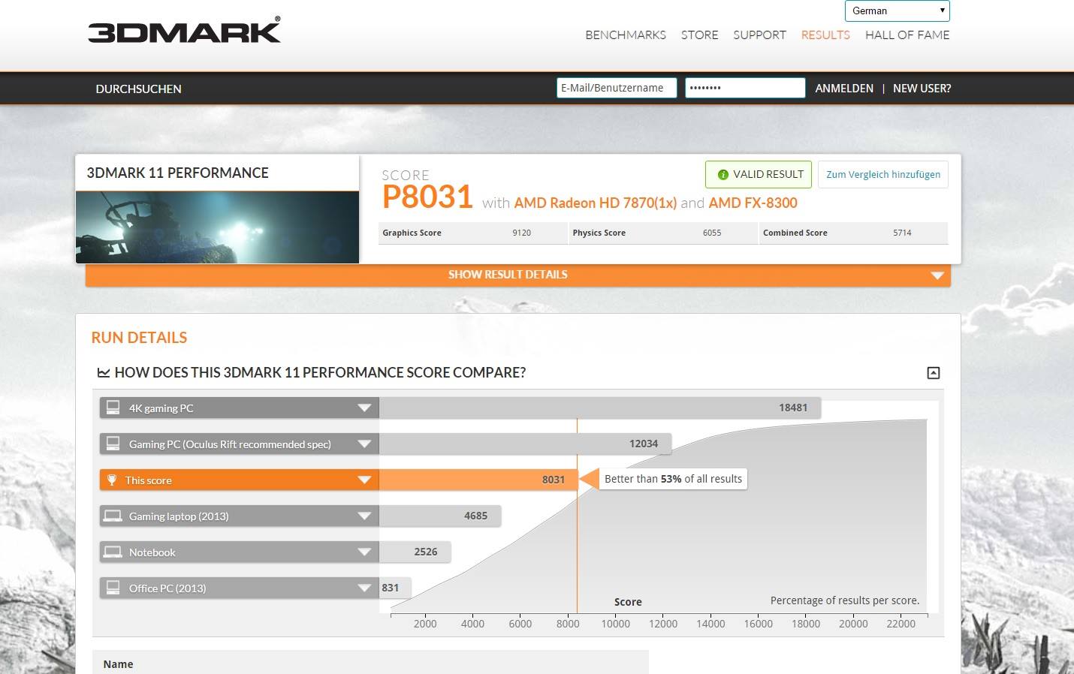Click DURCHSUCHEN in the dark bar
Screen dimensions: 1074x674
click(138, 89)
